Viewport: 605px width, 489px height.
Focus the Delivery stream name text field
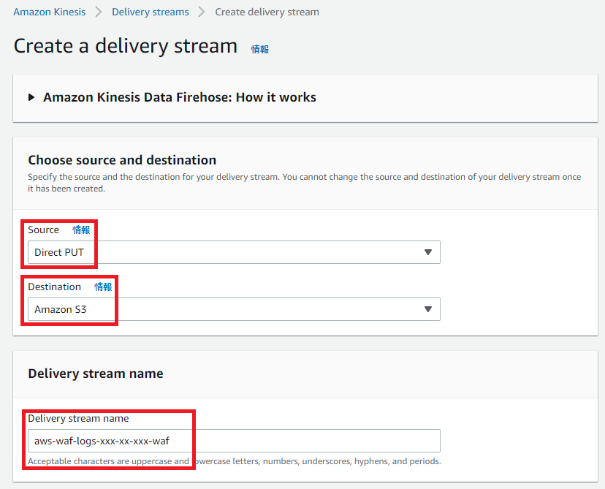tap(234, 441)
